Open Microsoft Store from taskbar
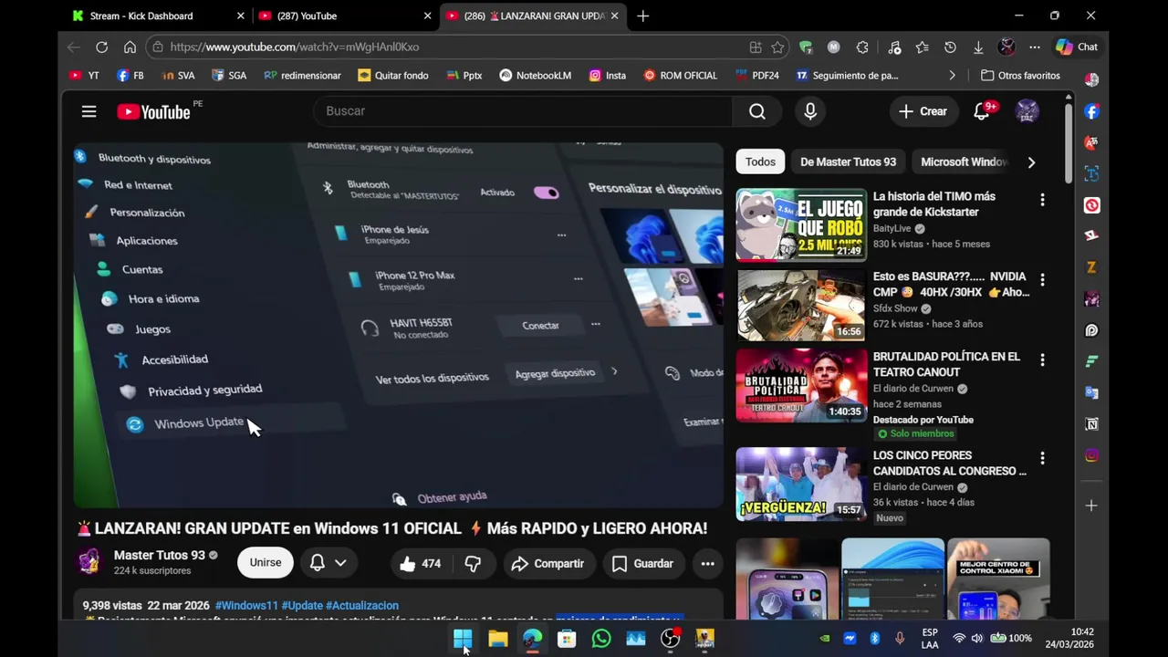1168x657 pixels. point(567,639)
